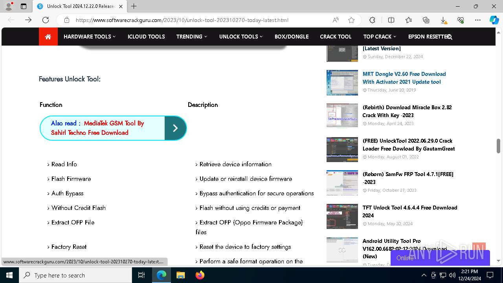
Task: View site information lock icon
Action: click(67, 20)
